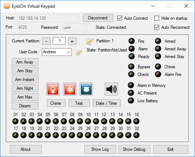This screenshot has width=195, height=157.
Task: Click the Check indicator light
Action: (x=131, y=74)
